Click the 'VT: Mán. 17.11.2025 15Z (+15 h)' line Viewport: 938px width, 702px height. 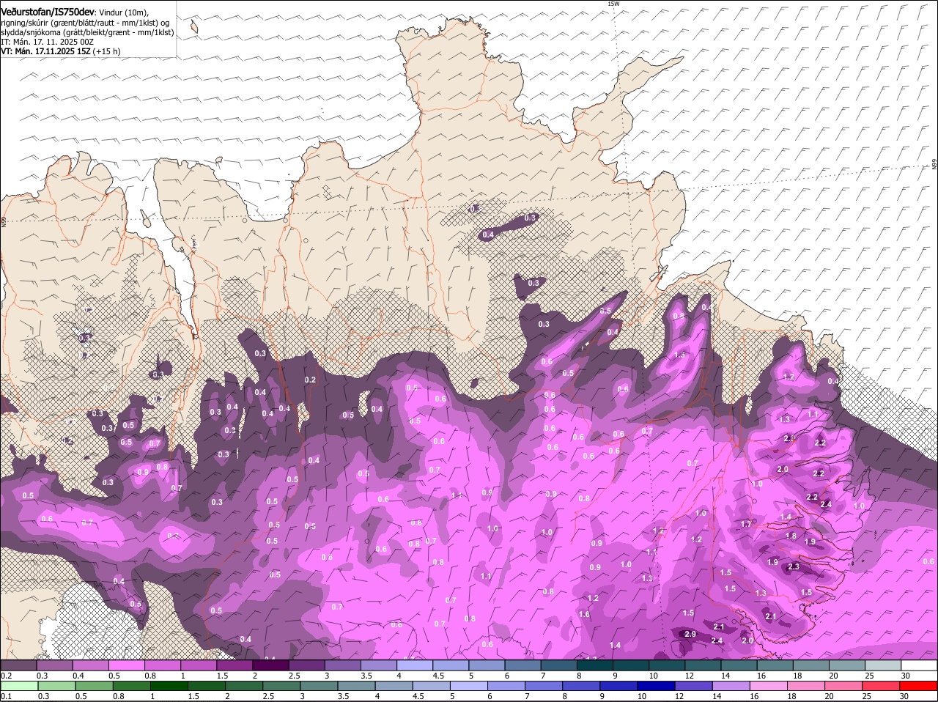(61, 51)
